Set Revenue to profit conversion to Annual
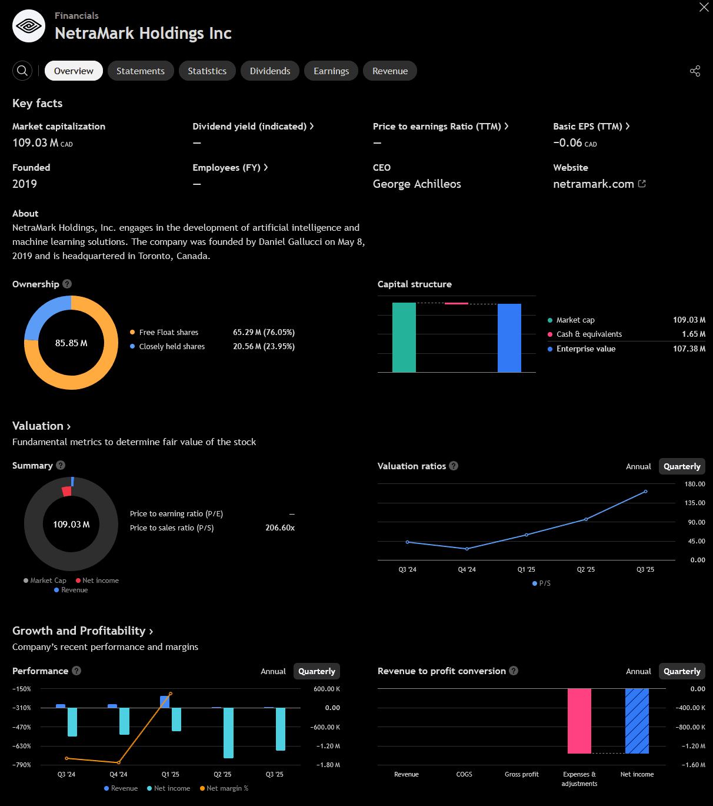The height and width of the screenshot is (806, 713). (x=638, y=671)
